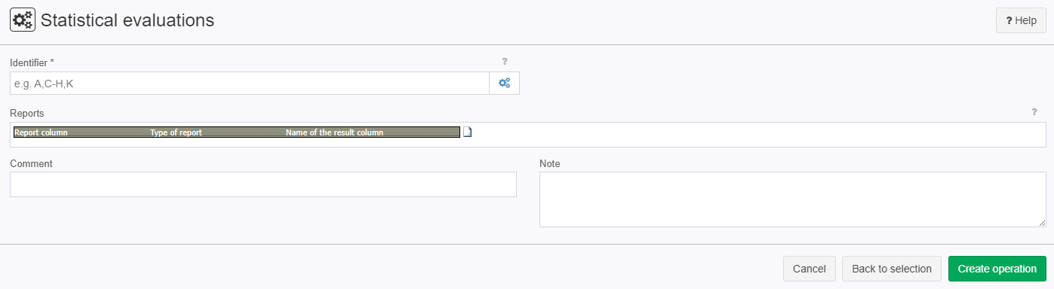
Task: Select the Type of report header
Action: coord(176,132)
